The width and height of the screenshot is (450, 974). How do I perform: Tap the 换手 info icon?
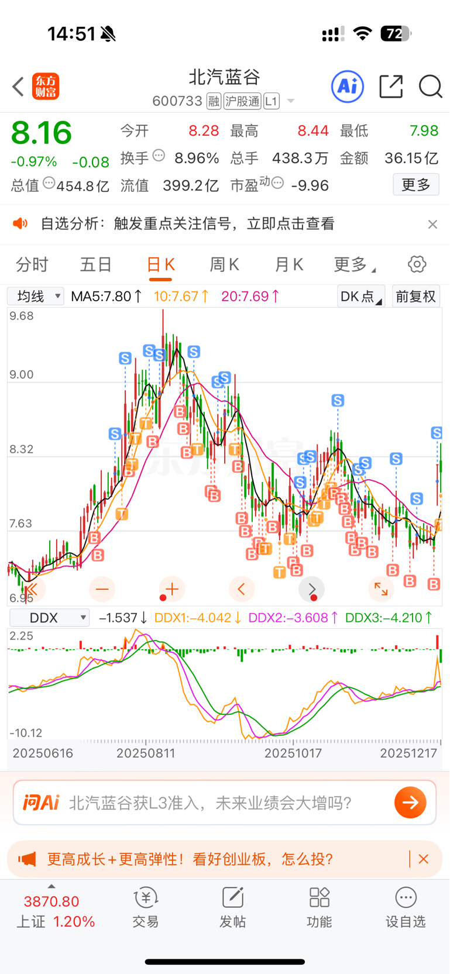click(x=159, y=156)
